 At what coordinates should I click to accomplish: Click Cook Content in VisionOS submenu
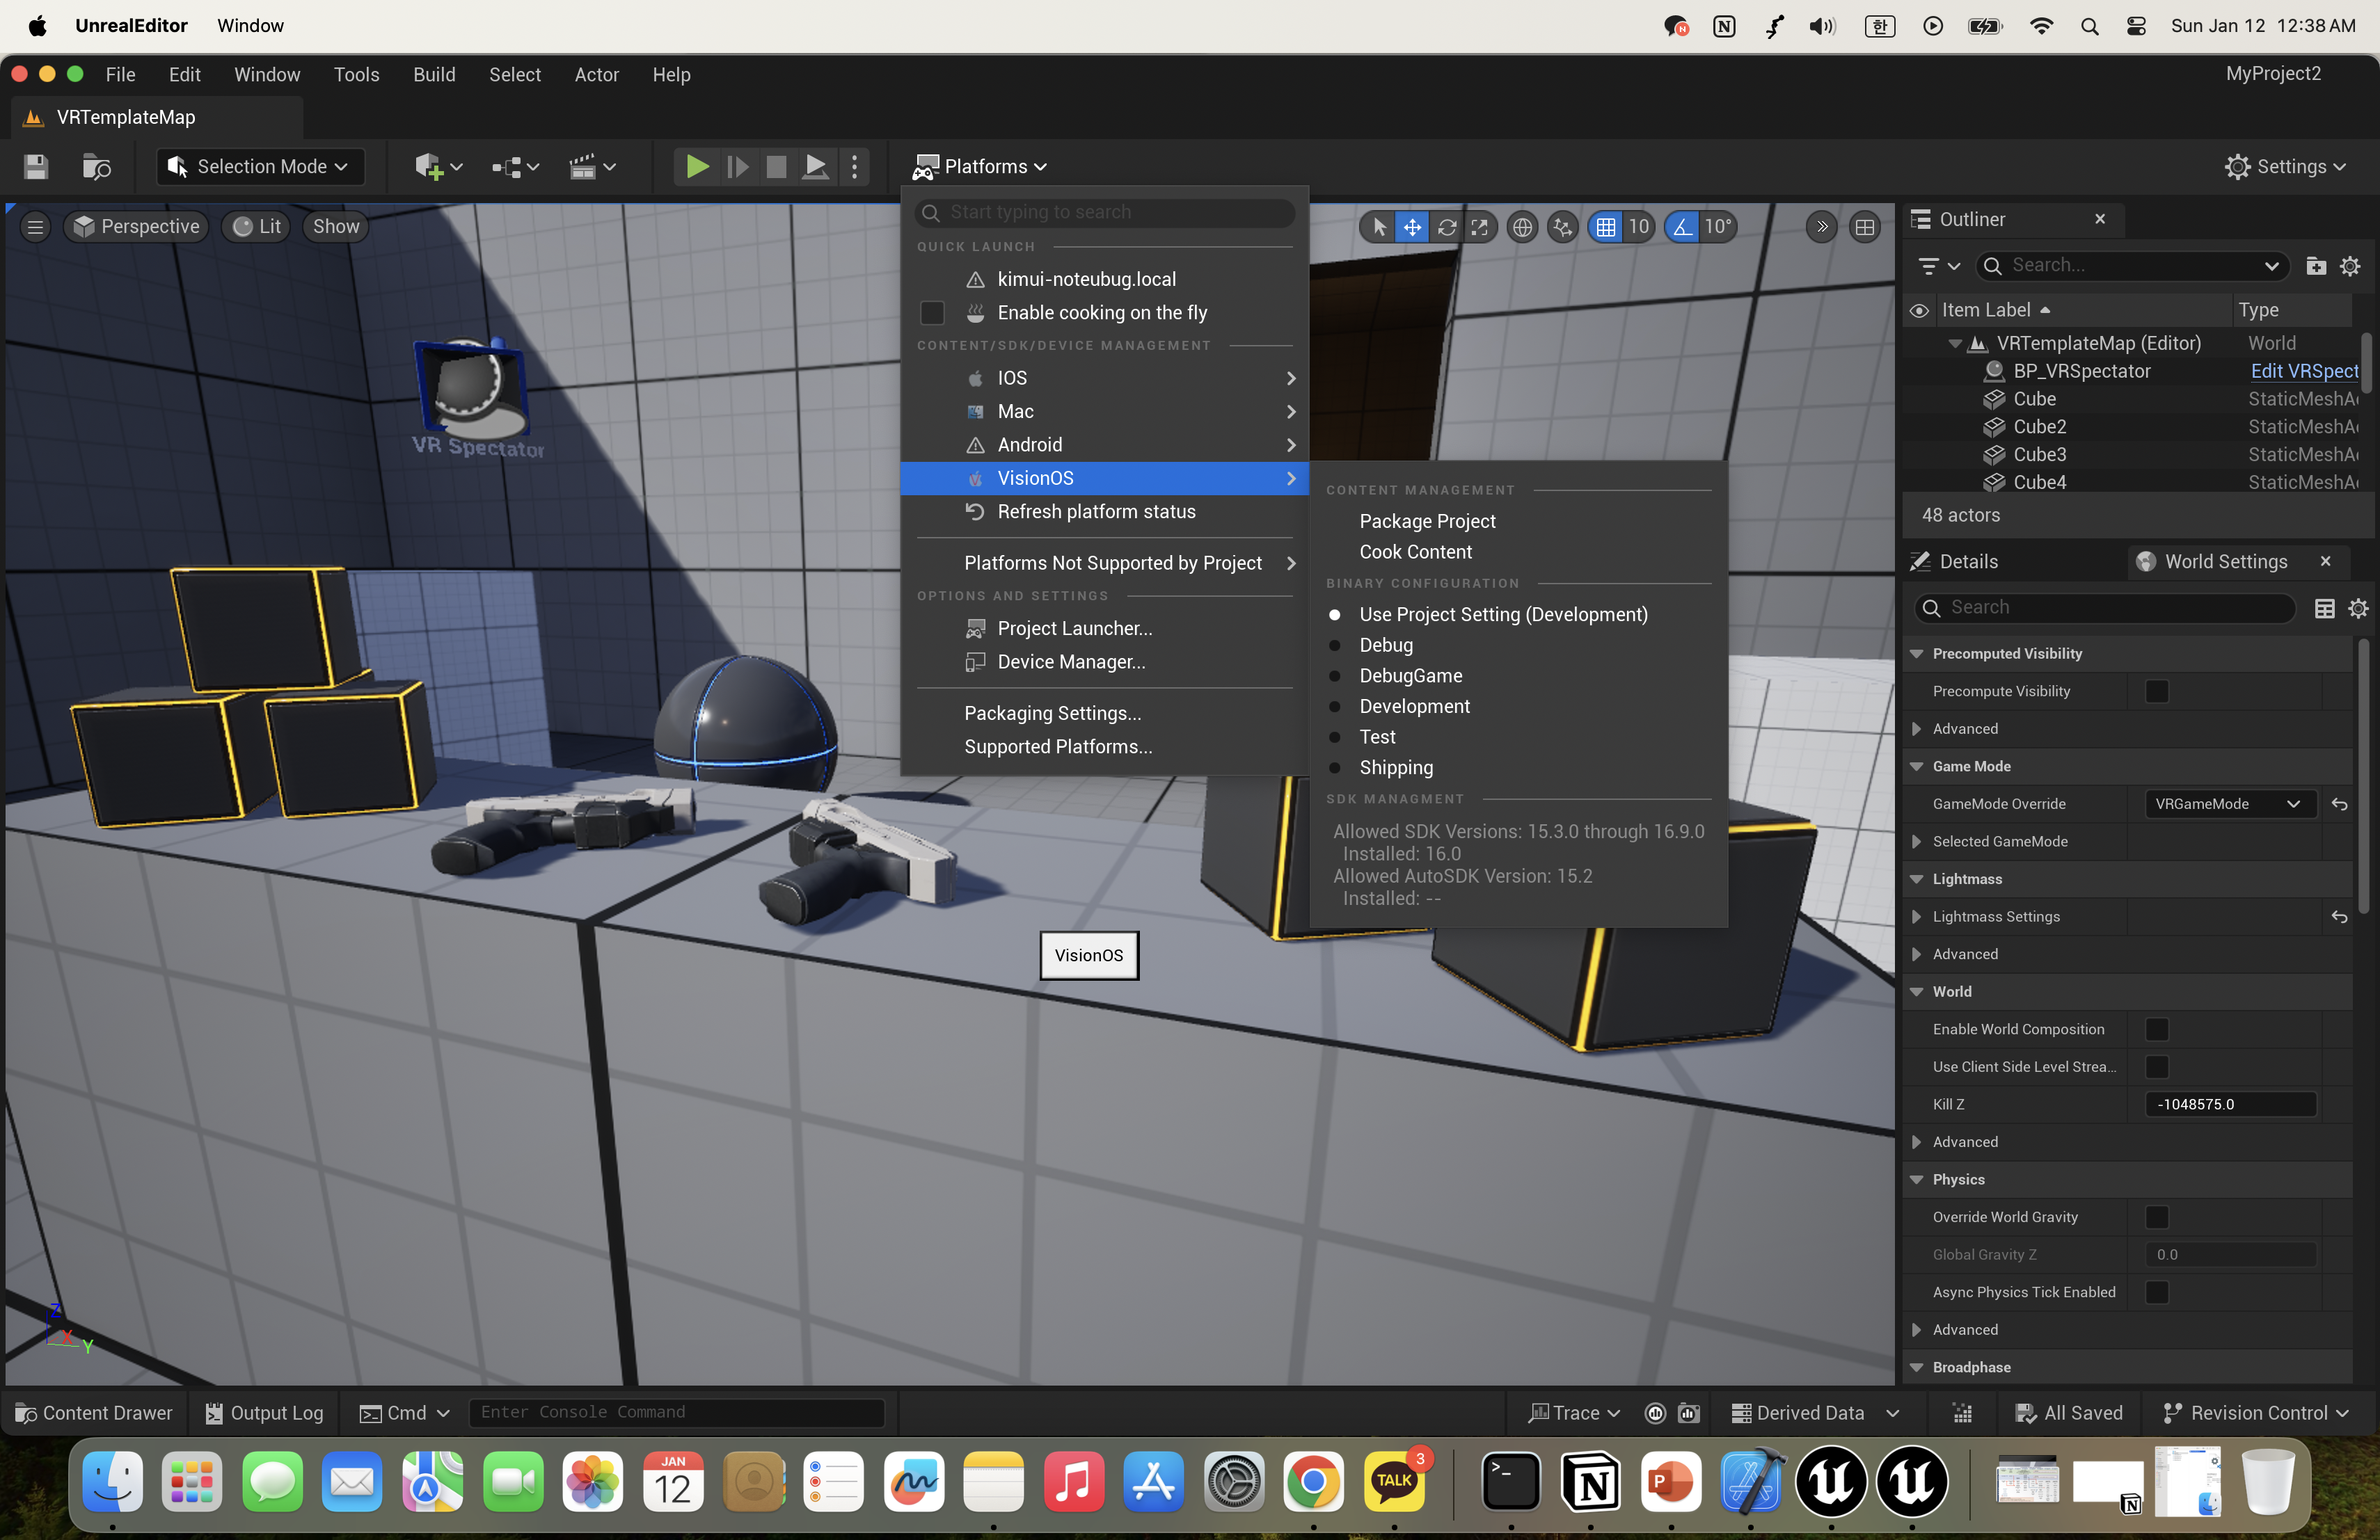pos(1415,553)
